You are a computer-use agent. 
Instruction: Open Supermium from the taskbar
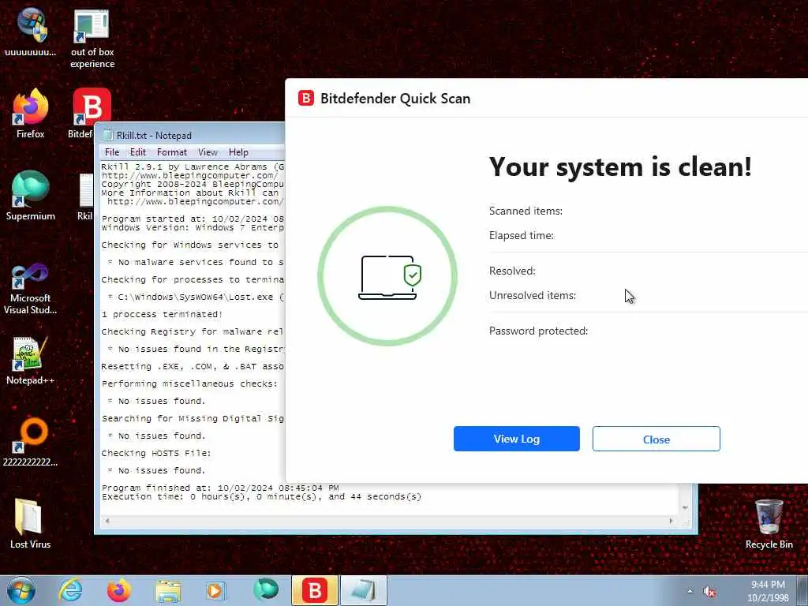[266, 589]
